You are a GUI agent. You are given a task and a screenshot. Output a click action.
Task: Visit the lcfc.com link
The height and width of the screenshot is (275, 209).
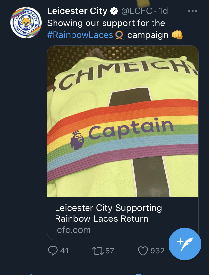72,230
